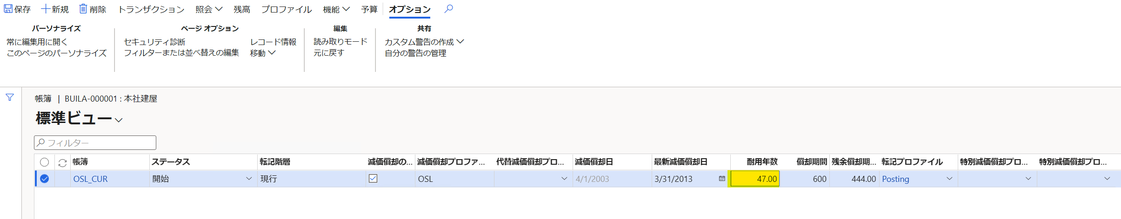This screenshot has height=219, width=1121.
Task: Open the トランザクション menu
Action: pyautogui.click(x=151, y=9)
